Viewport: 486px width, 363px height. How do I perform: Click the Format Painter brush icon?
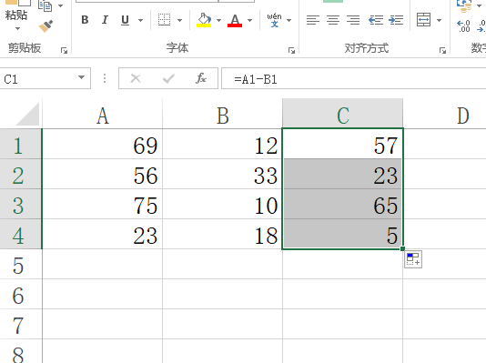coord(46,26)
